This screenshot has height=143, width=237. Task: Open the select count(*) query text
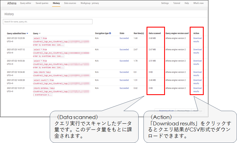[x=43, y=80]
